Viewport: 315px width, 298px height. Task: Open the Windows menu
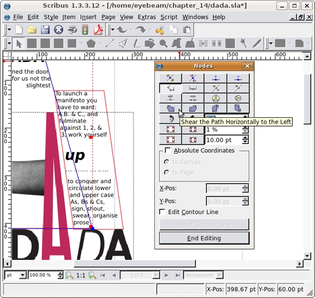point(195,17)
